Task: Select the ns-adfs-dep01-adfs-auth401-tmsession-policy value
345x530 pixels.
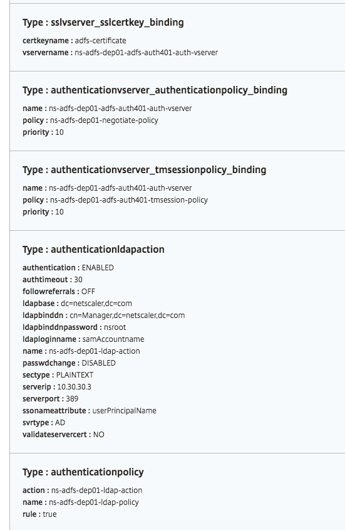Action: 129,200
